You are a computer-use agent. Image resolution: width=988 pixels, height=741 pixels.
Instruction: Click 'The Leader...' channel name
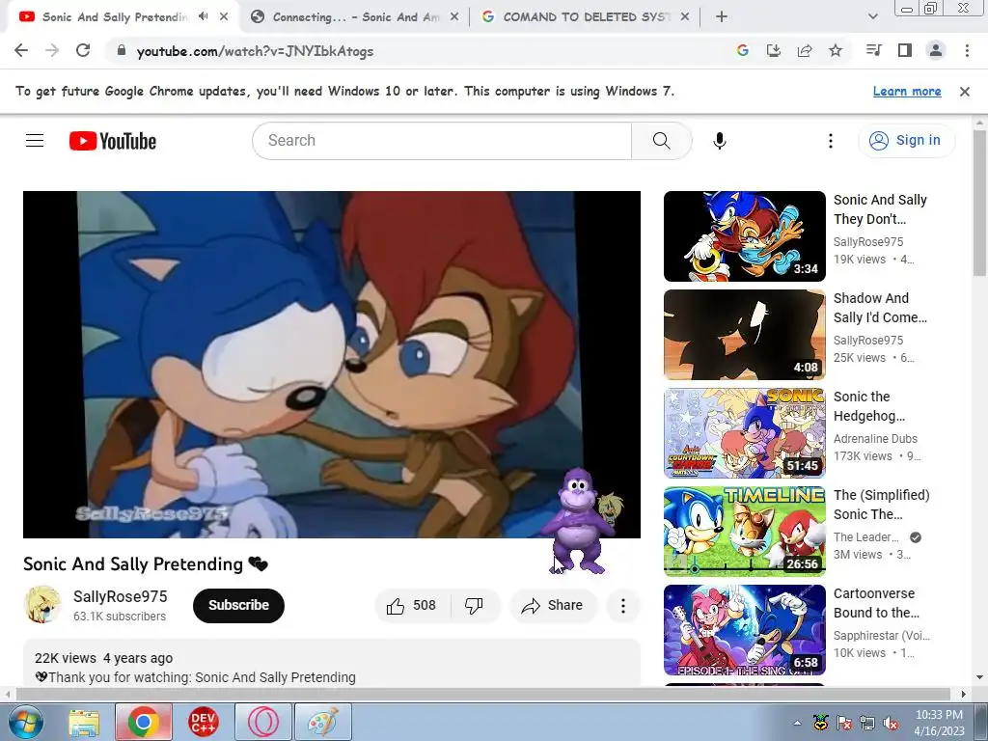pyautogui.click(x=866, y=536)
